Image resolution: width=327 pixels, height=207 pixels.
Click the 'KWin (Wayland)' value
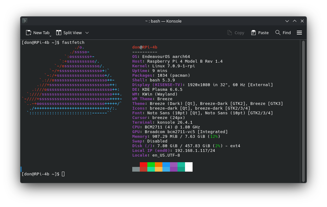160,94
